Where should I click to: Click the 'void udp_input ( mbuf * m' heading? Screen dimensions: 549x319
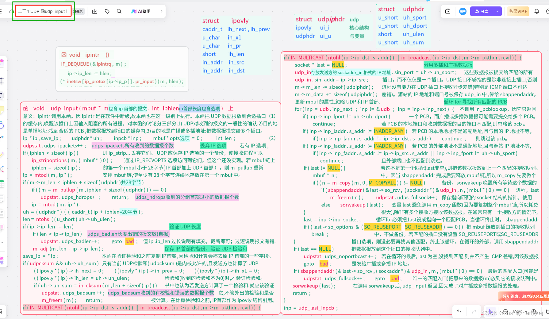pyautogui.click(x=66, y=108)
